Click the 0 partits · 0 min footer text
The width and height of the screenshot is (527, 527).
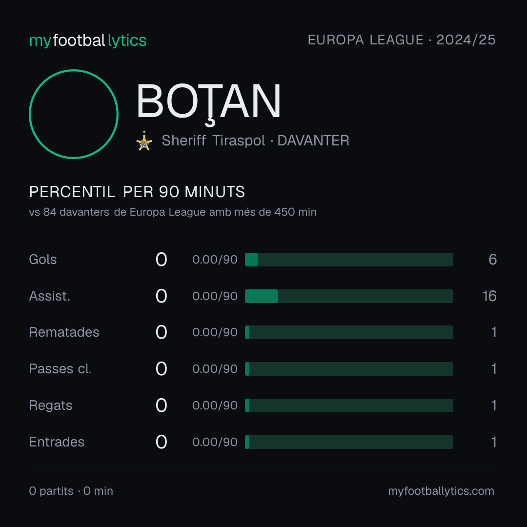pos(71,491)
